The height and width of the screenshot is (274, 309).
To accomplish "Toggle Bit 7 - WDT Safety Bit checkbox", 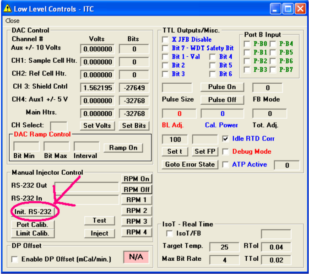I will [x=165, y=48].
